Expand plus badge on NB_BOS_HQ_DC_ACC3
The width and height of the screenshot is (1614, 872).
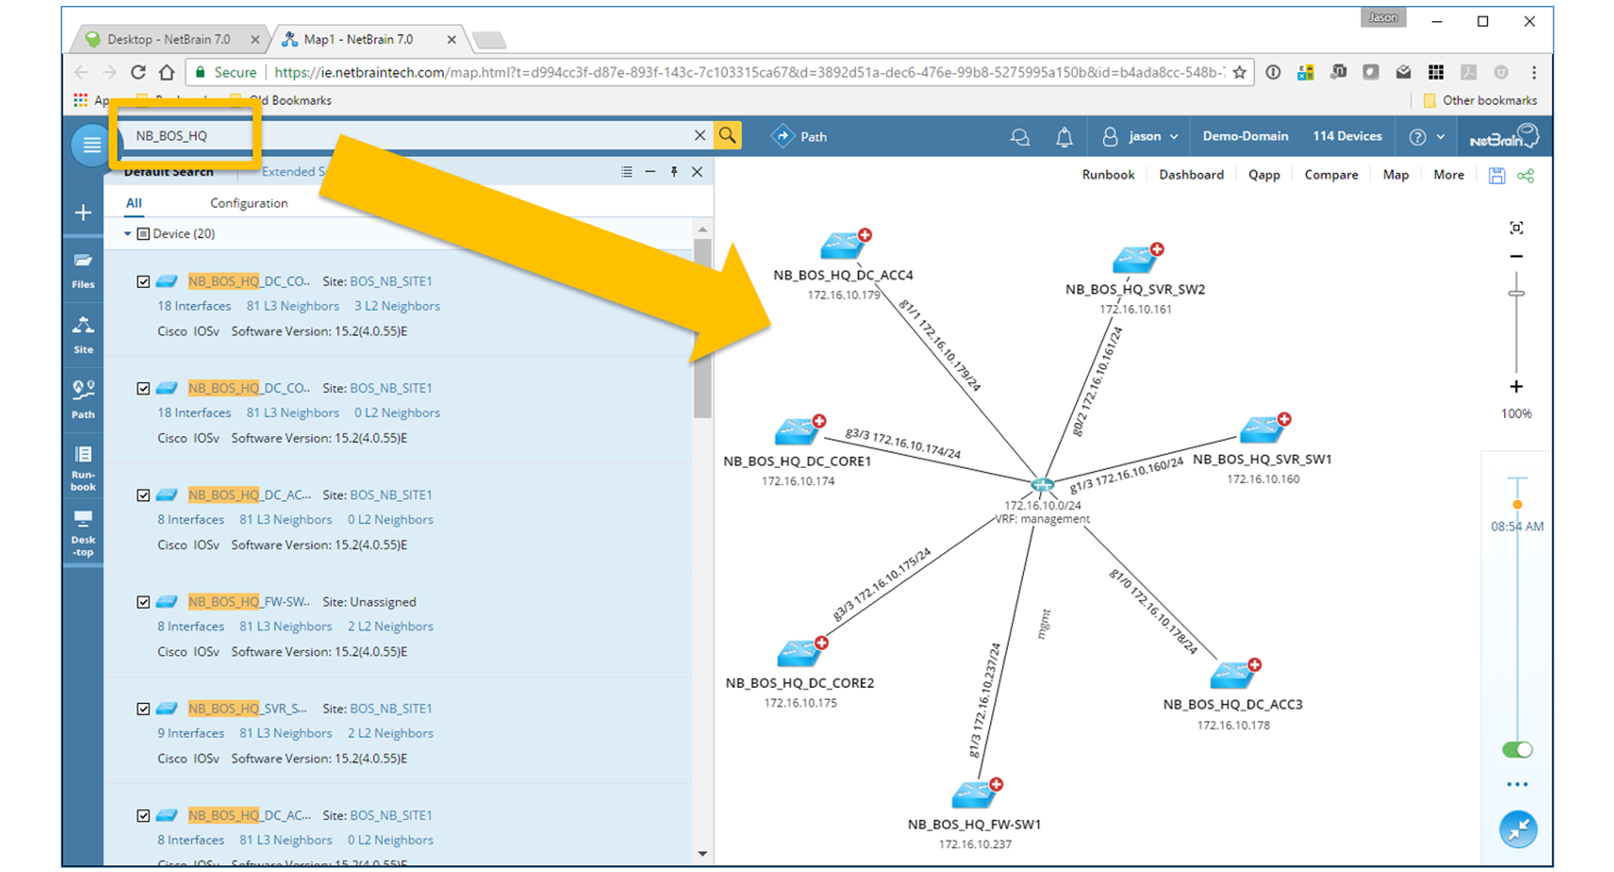click(1254, 665)
